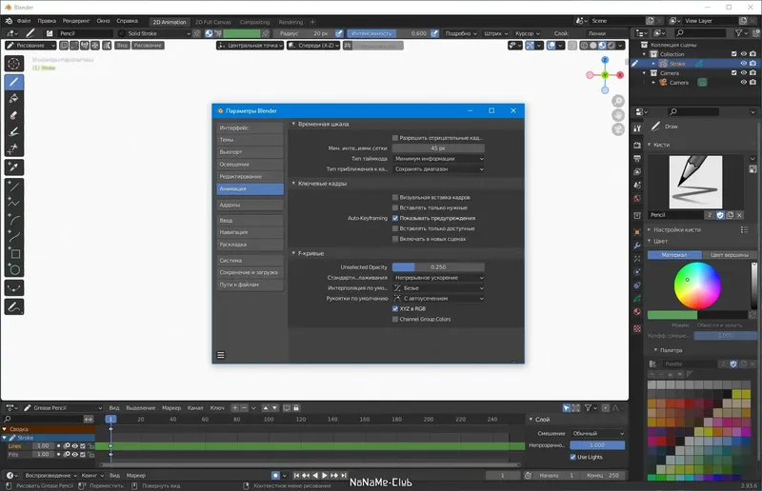This screenshot has width=762, height=491.
Task: Hide the Stroke object in outliner
Action: 744,64
